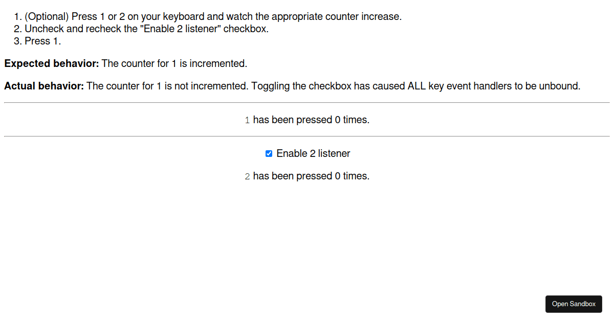Click the "2 has been pressed 0 times" counter
The width and height of the screenshot is (614, 322).
(307, 176)
